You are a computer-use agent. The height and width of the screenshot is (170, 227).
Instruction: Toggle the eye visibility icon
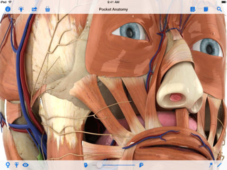click(26, 165)
